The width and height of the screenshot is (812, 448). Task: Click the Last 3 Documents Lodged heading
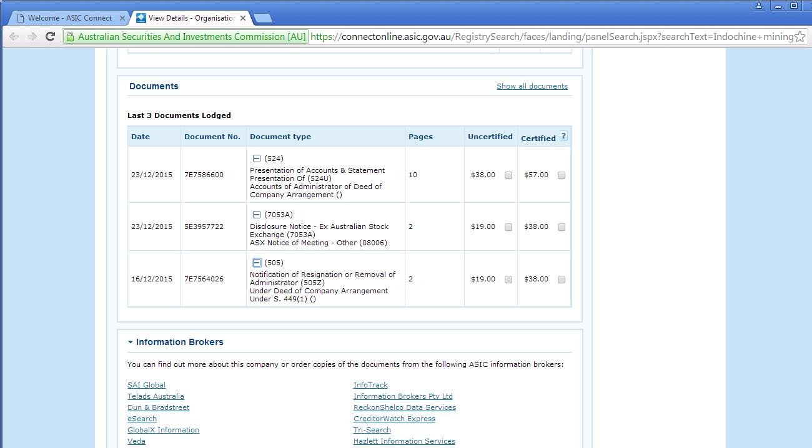[179, 115]
